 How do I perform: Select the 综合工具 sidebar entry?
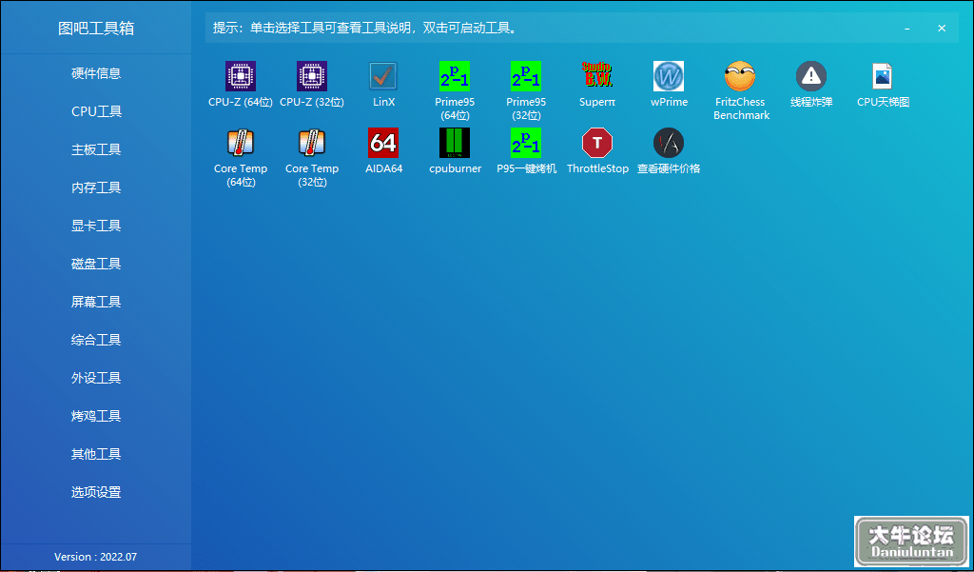pyautogui.click(x=96, y=340)
